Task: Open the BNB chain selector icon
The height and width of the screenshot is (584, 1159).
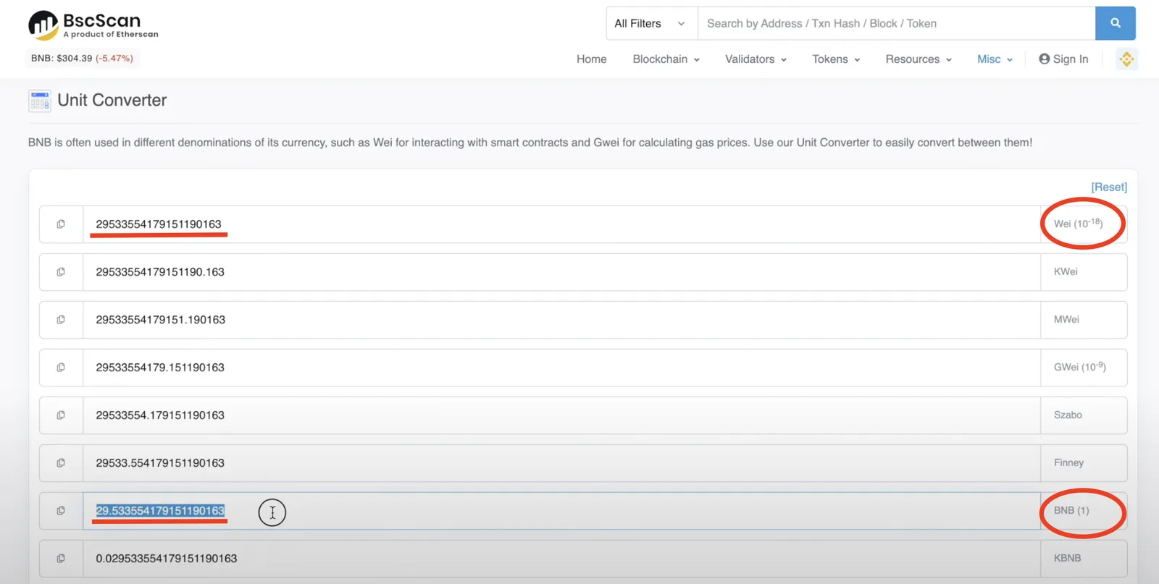Action: point(1126,59)
